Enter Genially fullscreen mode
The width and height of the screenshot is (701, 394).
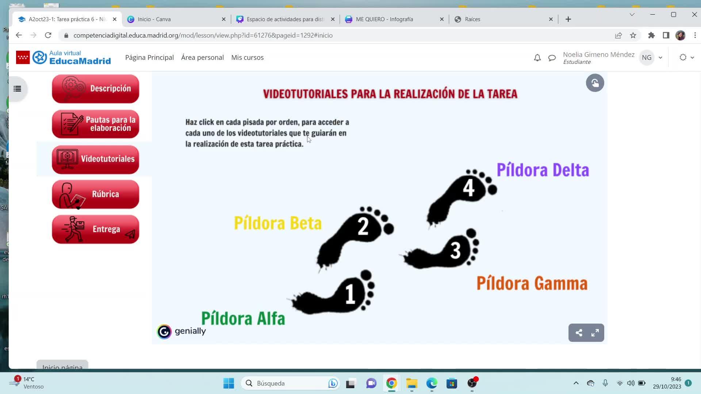pyautogui.click(x=595, y=333)
